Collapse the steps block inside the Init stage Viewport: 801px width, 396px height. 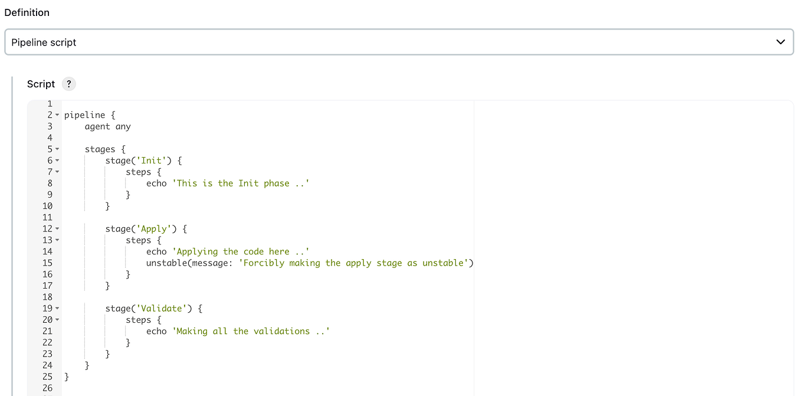(56, 171)
